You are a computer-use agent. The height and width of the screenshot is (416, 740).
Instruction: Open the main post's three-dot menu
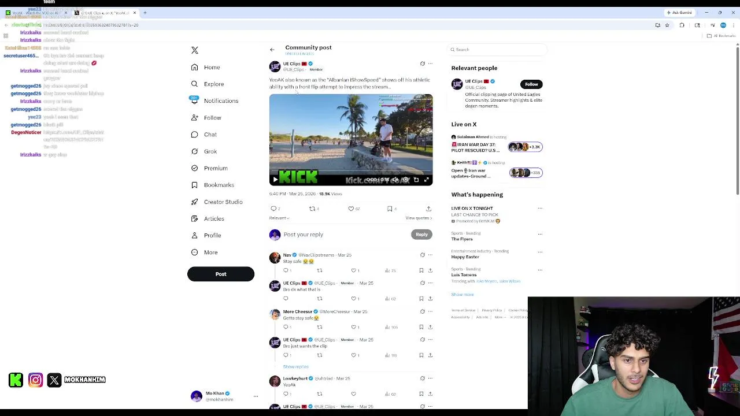tap(430, 64)
